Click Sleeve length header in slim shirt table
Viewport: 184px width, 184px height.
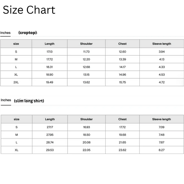[x=161, y=119]
